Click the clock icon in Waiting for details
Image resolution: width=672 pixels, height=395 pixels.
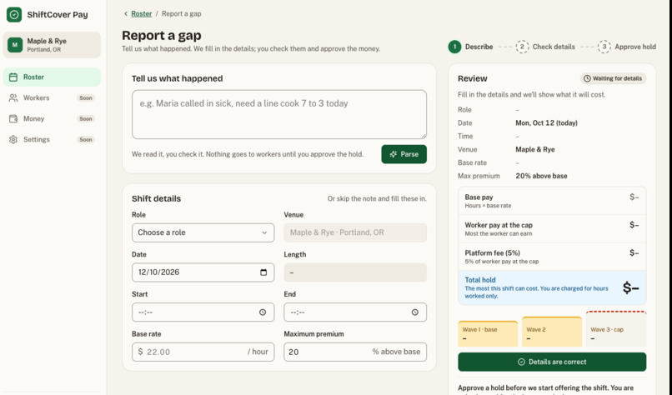click(x=587, y=78)
